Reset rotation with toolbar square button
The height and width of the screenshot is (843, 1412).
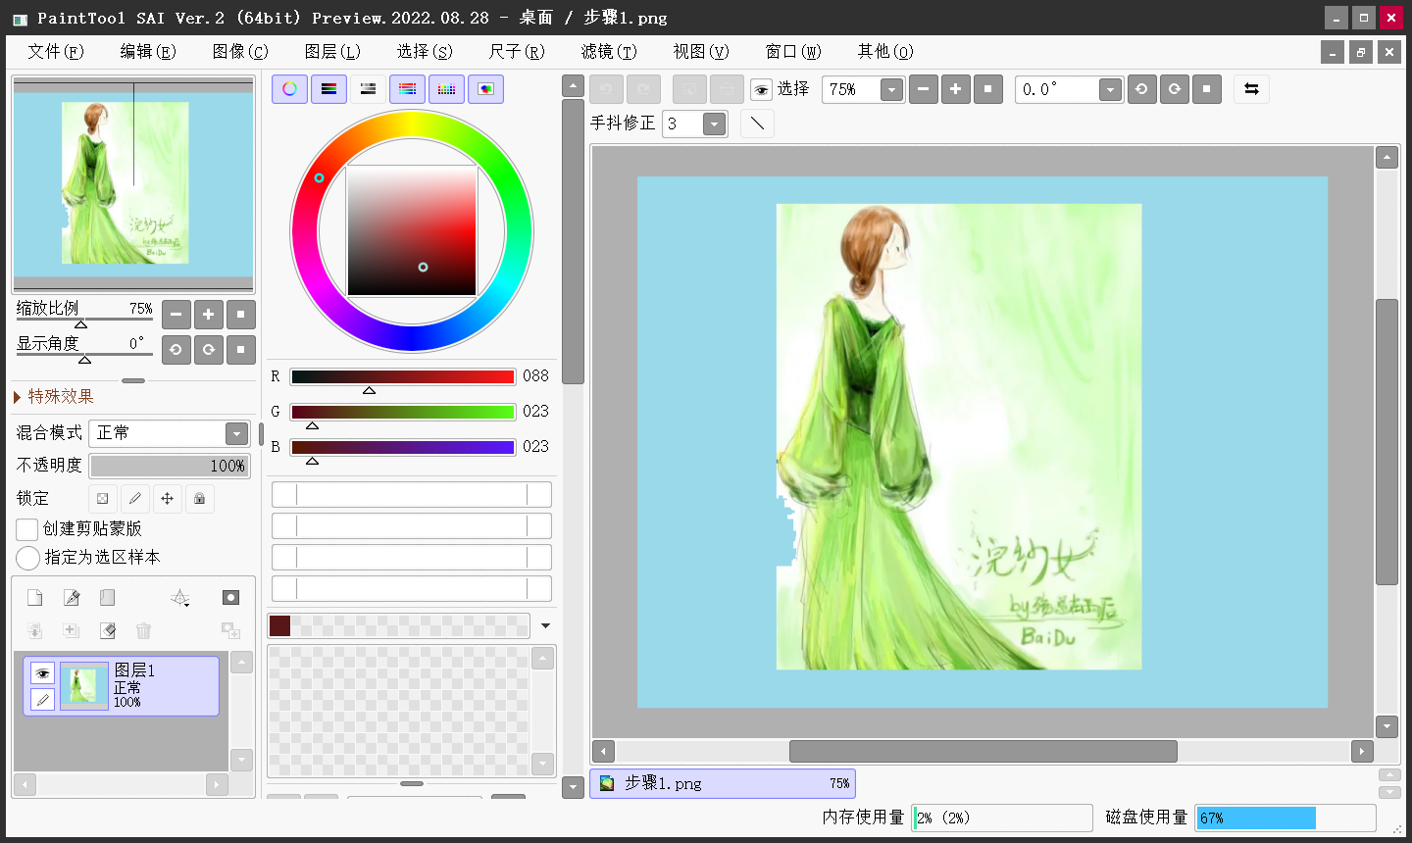pyautogui.click(x=1206, y=89)
